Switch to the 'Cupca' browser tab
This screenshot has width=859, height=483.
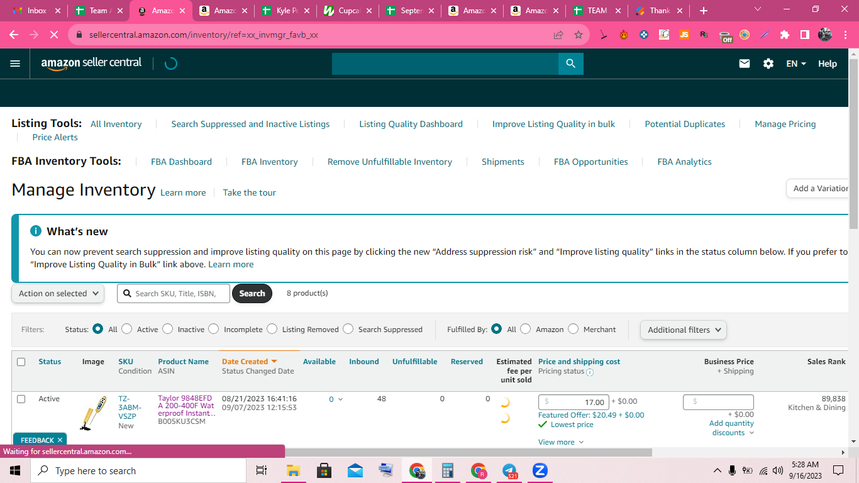(x=348, y=11)
